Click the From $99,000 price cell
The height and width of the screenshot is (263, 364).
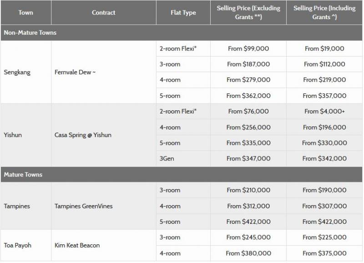tap(248, 48)
